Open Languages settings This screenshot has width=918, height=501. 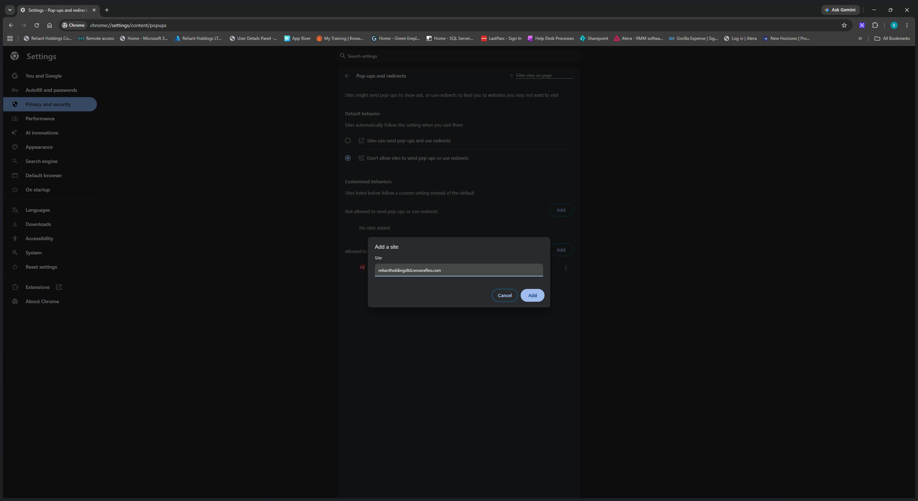(50, 210)
